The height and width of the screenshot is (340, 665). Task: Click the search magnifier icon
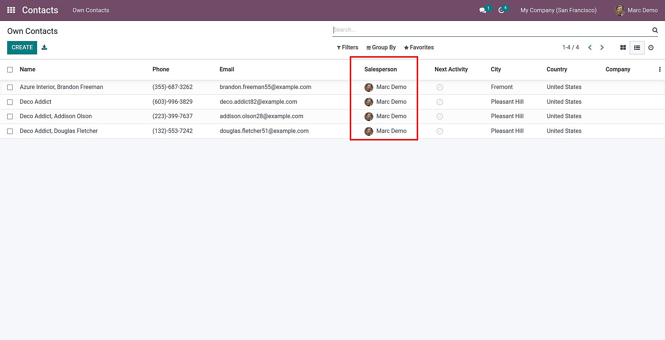(655, 30)
